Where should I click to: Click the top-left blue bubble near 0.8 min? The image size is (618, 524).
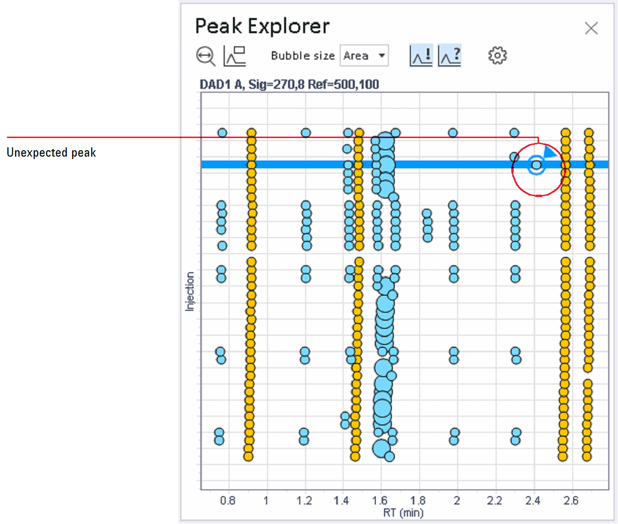tap(222, 133)
